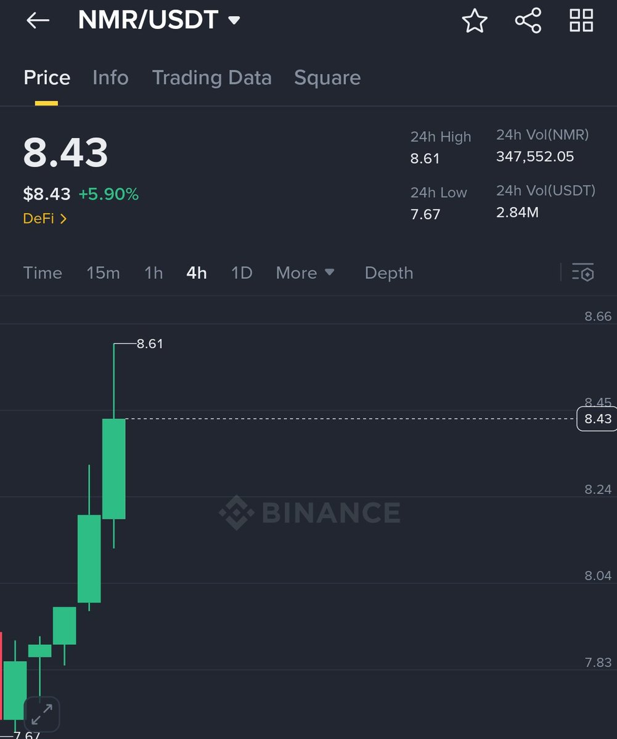Tap the 8.43 current price label on axis

pyautogui.click(x=597, y=419)
